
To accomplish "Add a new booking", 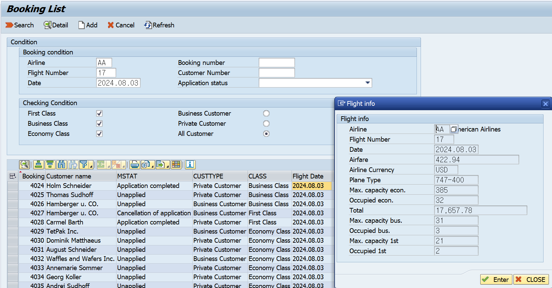I will pyautogui.click(x=88, y=25).
